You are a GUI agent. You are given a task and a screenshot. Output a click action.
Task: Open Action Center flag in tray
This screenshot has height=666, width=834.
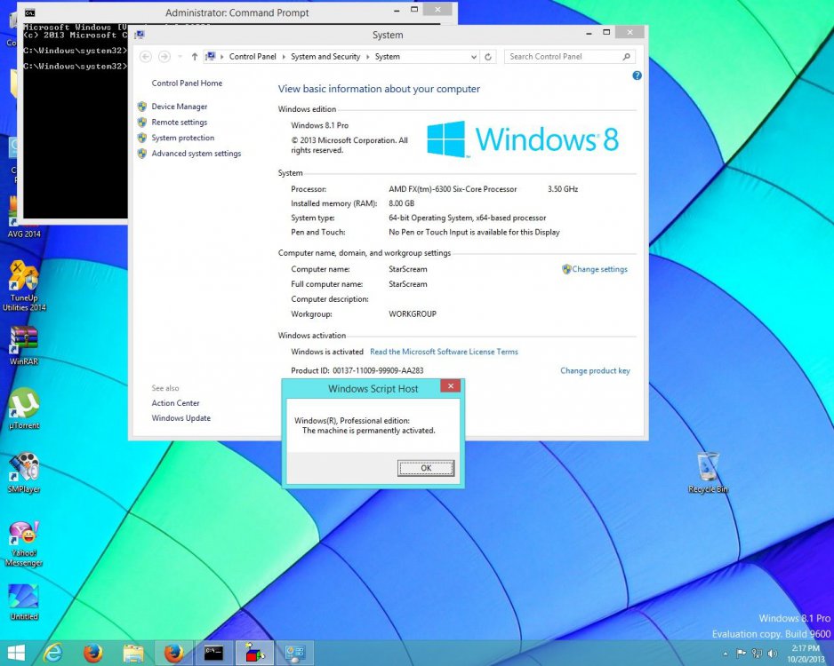click(741, 654)
